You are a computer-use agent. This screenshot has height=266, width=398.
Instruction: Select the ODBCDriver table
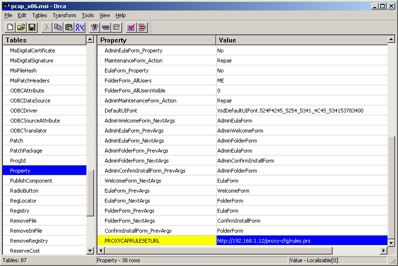click(24, 111)
